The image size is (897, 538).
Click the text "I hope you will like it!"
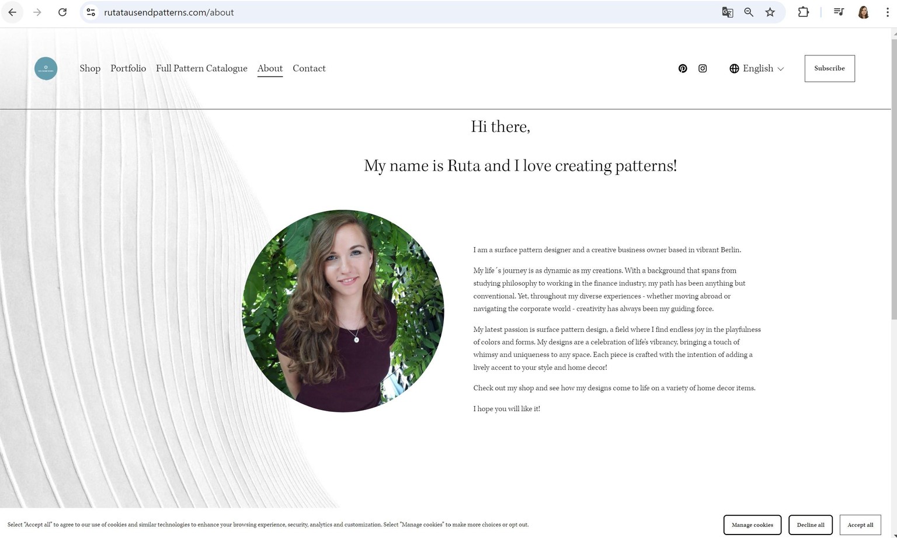(x=506, y=409)
